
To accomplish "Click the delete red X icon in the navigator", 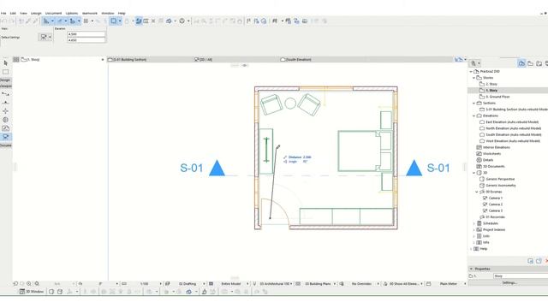I will click(x=546, y=261).
